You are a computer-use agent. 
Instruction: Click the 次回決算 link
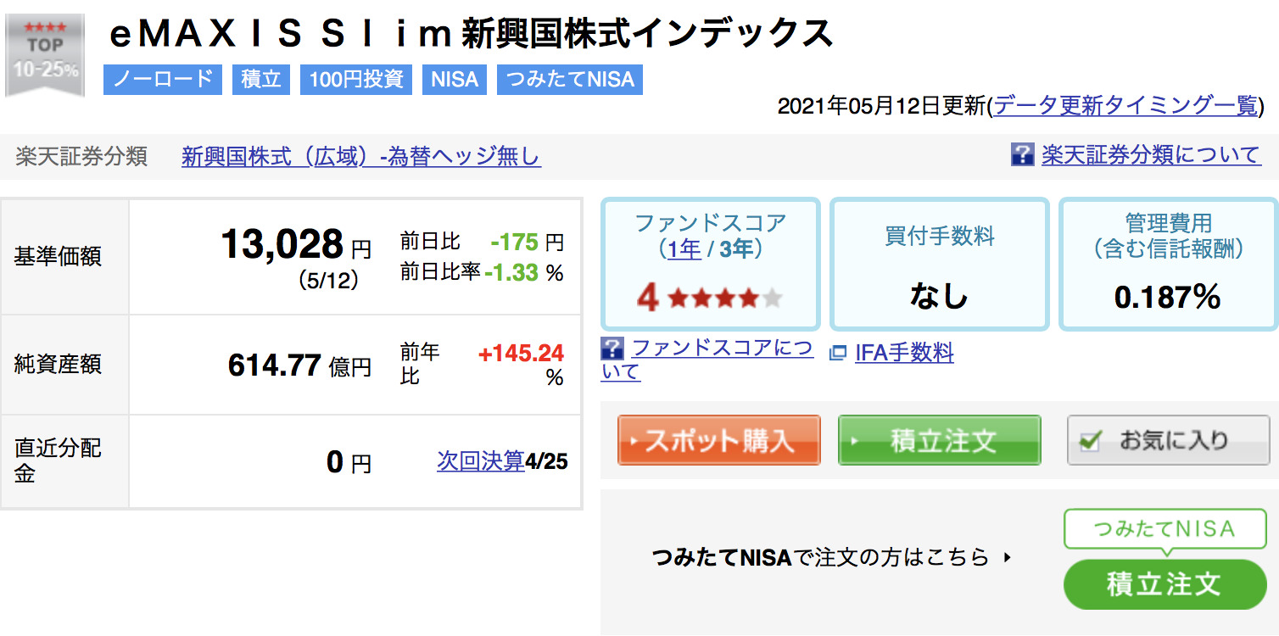click(x=481, y=461)
